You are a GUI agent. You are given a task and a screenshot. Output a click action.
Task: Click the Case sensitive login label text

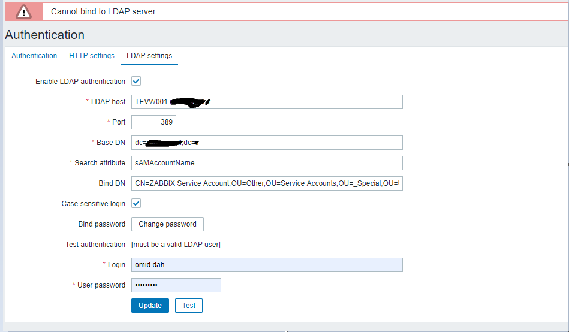click(94, 204)
